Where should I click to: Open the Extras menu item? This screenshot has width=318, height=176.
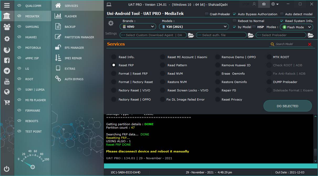click(77, 68)
